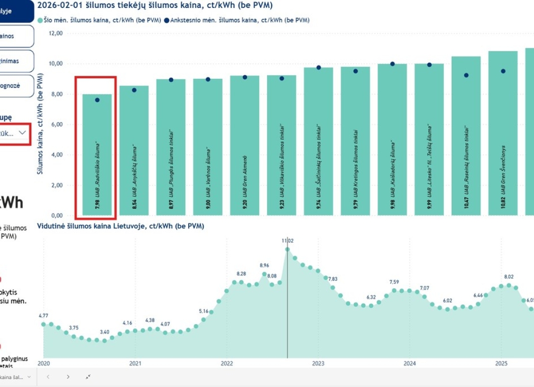The image size is (534, 387).
Task: Go to the next report page arrow
Action: 68,377
